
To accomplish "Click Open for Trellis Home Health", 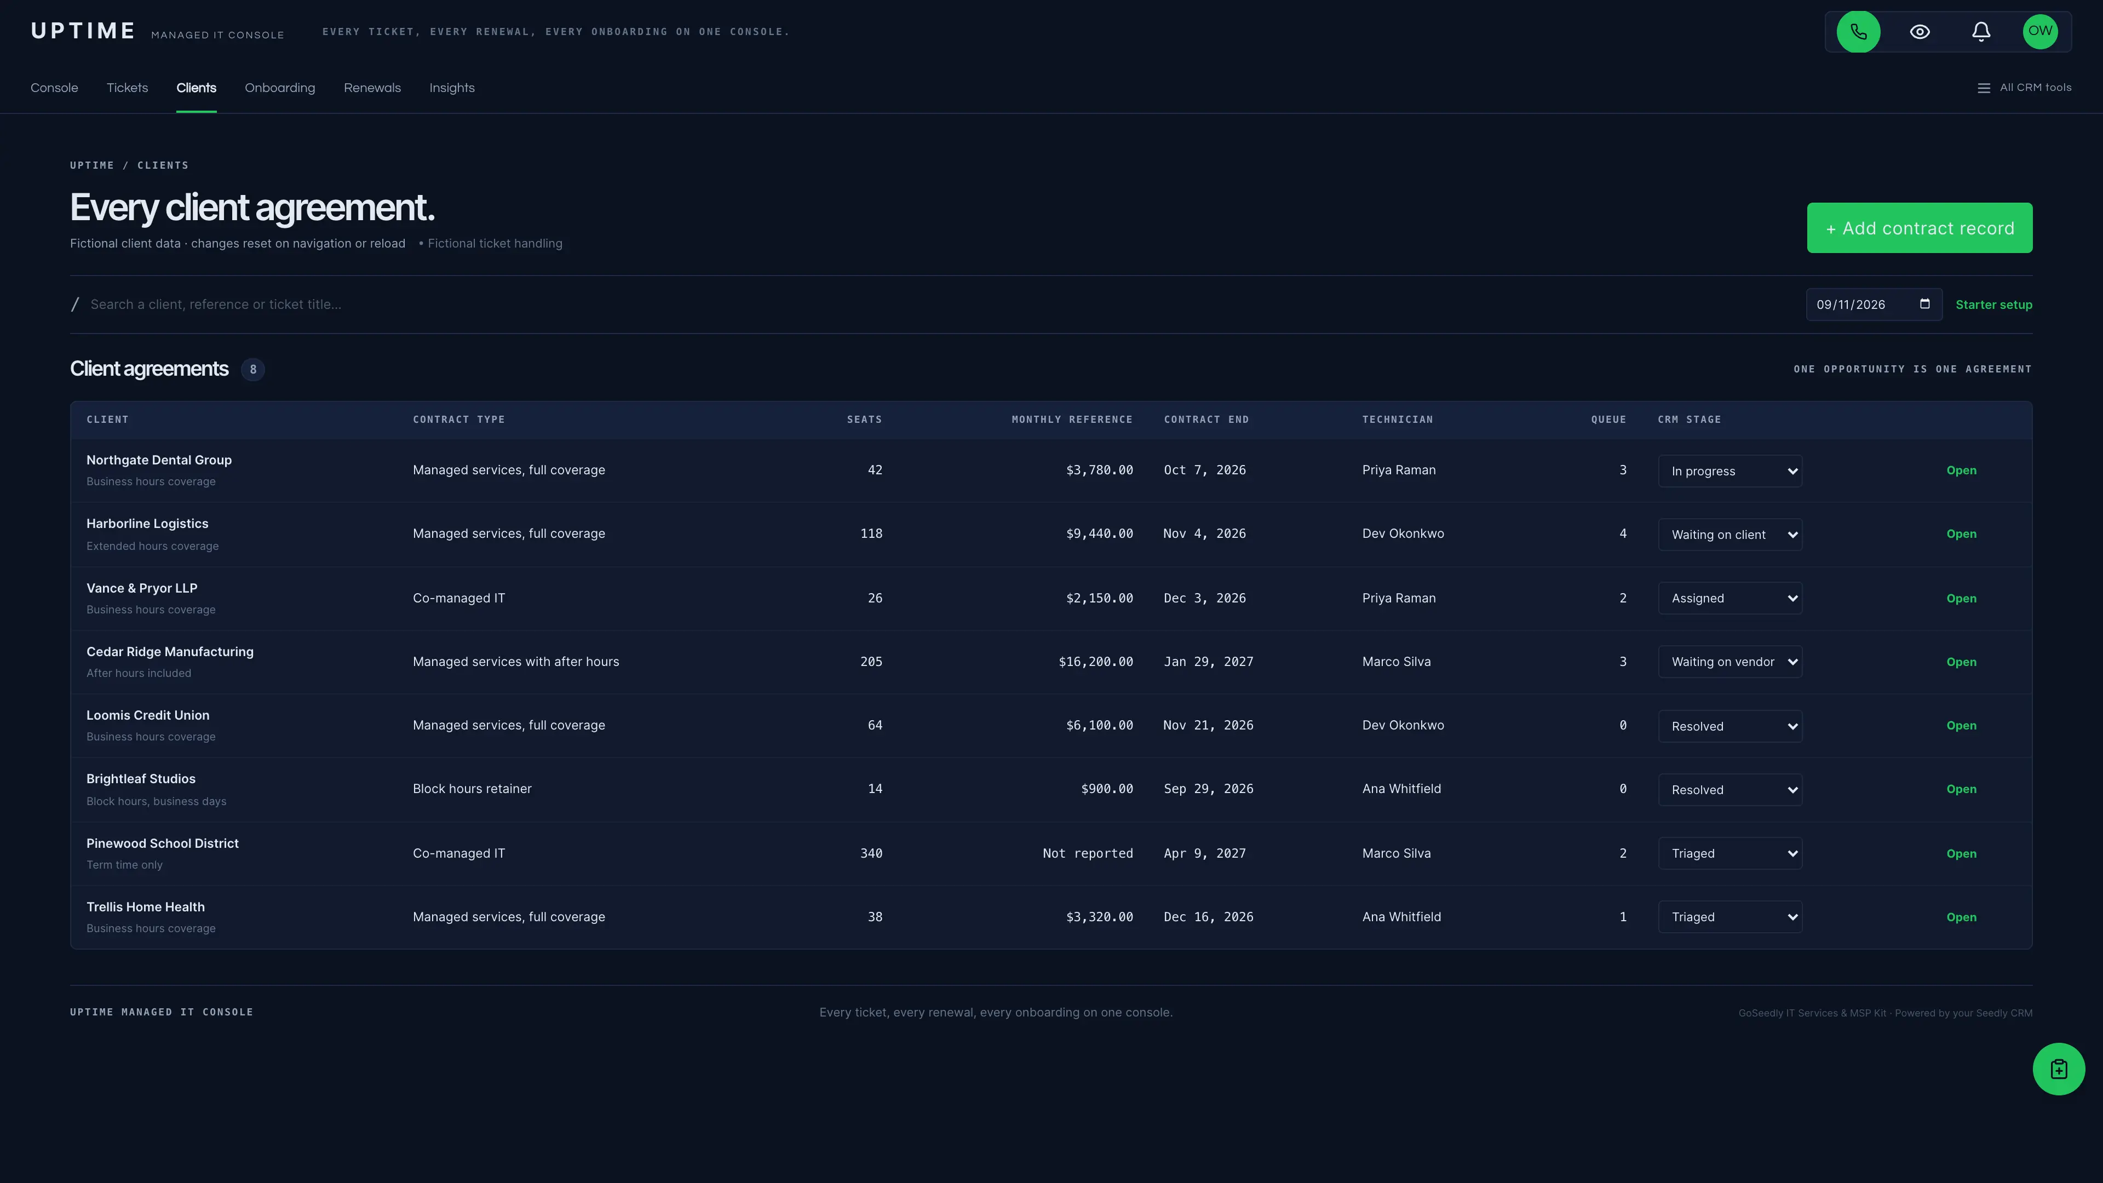I will click(x=1961, y=918).
